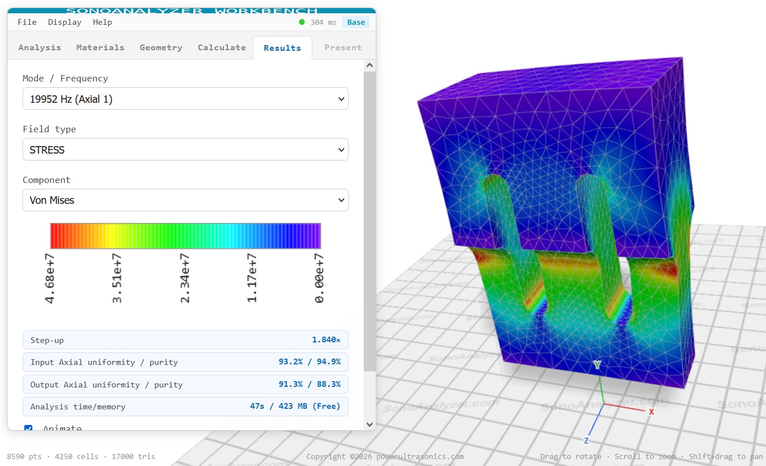Screen dimensions: 766x466
Task: Click the 3D horn stress model
Action: [556, 222]
